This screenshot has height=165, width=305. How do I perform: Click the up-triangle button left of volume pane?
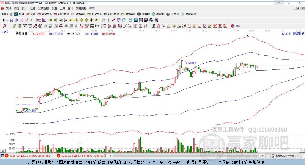pos(3,151)
